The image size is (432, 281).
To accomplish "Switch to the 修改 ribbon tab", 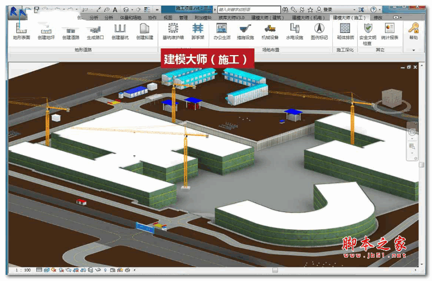I will point(378,18).
